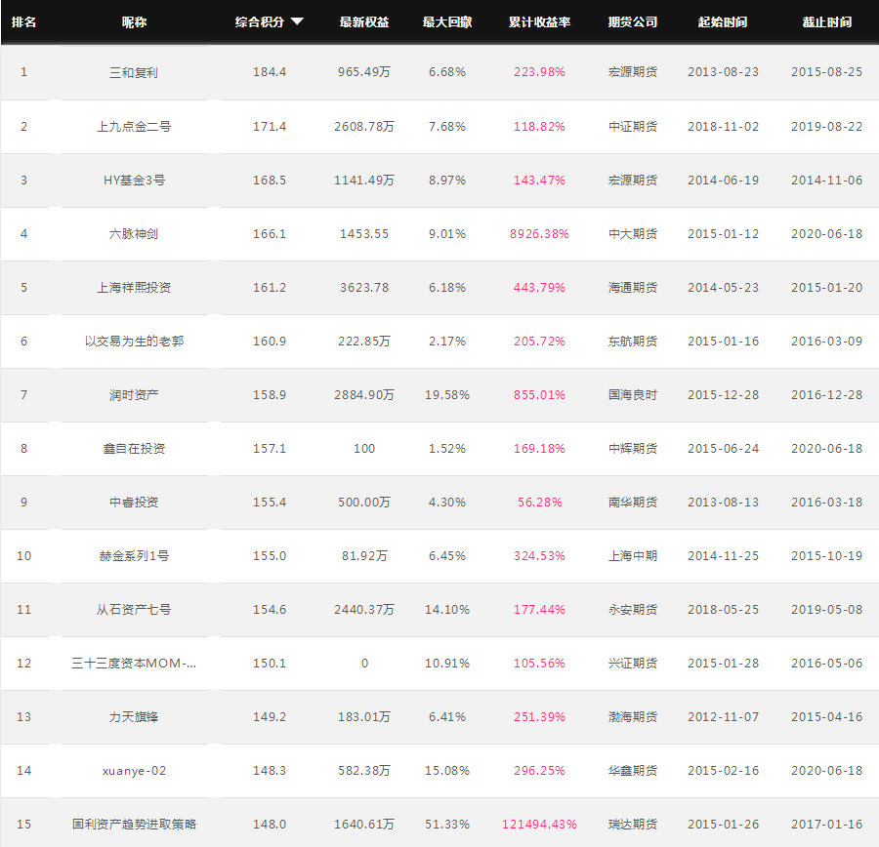Sort by 最大回撤 column header

pos(446,21)
